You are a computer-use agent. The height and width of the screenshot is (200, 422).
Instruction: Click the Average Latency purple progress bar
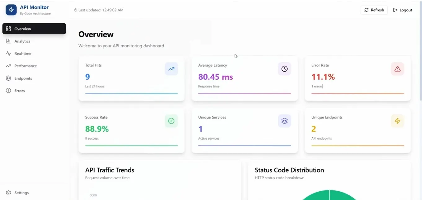[244, 93]
